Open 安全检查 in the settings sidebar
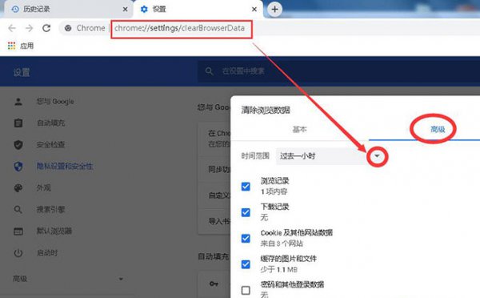480x298 pixels. point(51,145)
